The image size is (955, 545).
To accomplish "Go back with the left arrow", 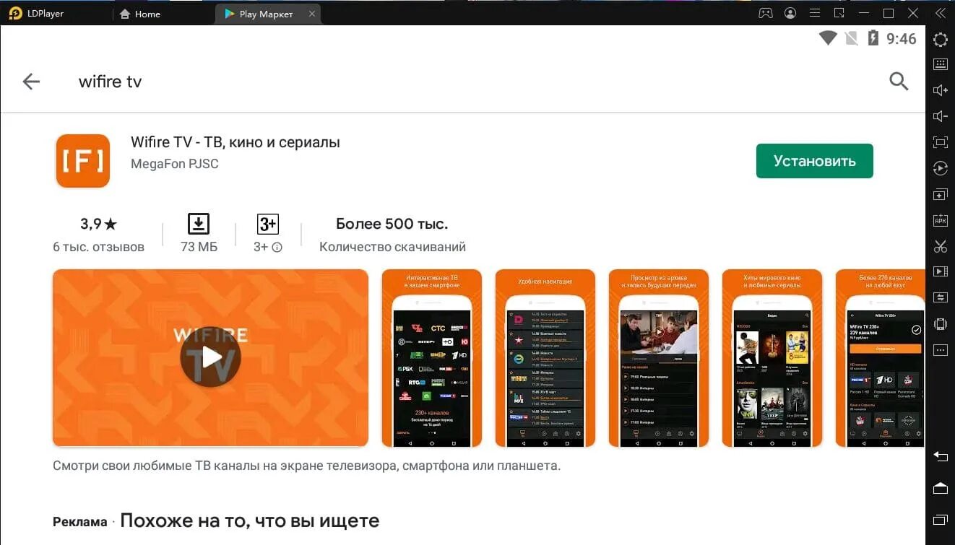I will click(x=31, y=82).
